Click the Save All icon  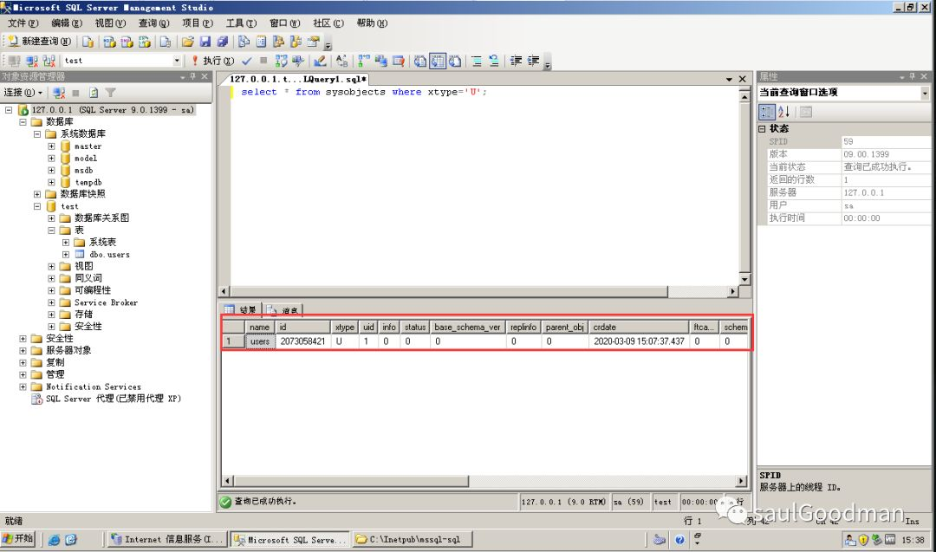[x=222, y=42]
